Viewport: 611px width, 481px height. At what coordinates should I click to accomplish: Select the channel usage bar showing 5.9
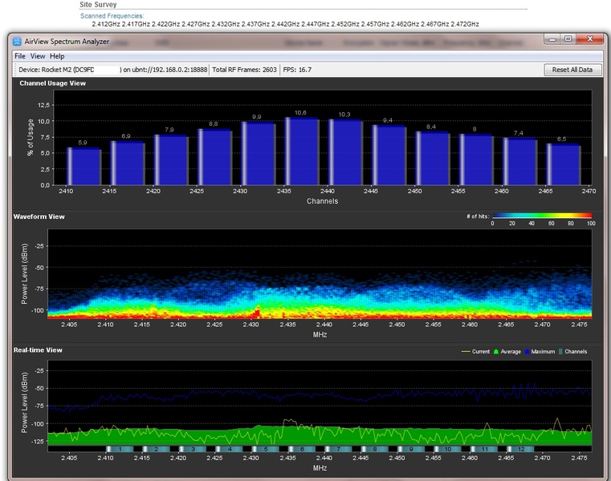coord(83,166)
